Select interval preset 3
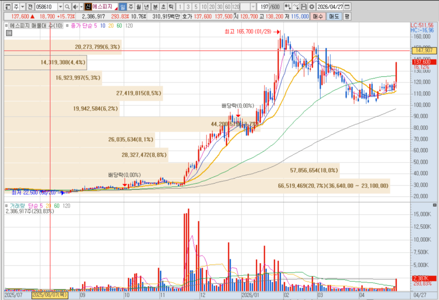 (x=188, y=7)
